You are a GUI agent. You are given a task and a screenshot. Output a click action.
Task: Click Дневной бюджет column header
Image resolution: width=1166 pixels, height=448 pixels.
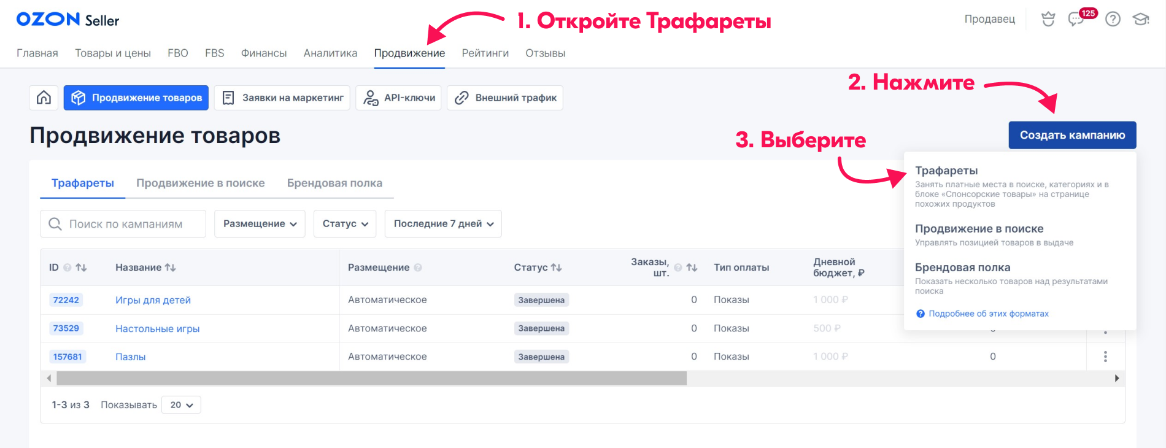[x=839, y=268]
